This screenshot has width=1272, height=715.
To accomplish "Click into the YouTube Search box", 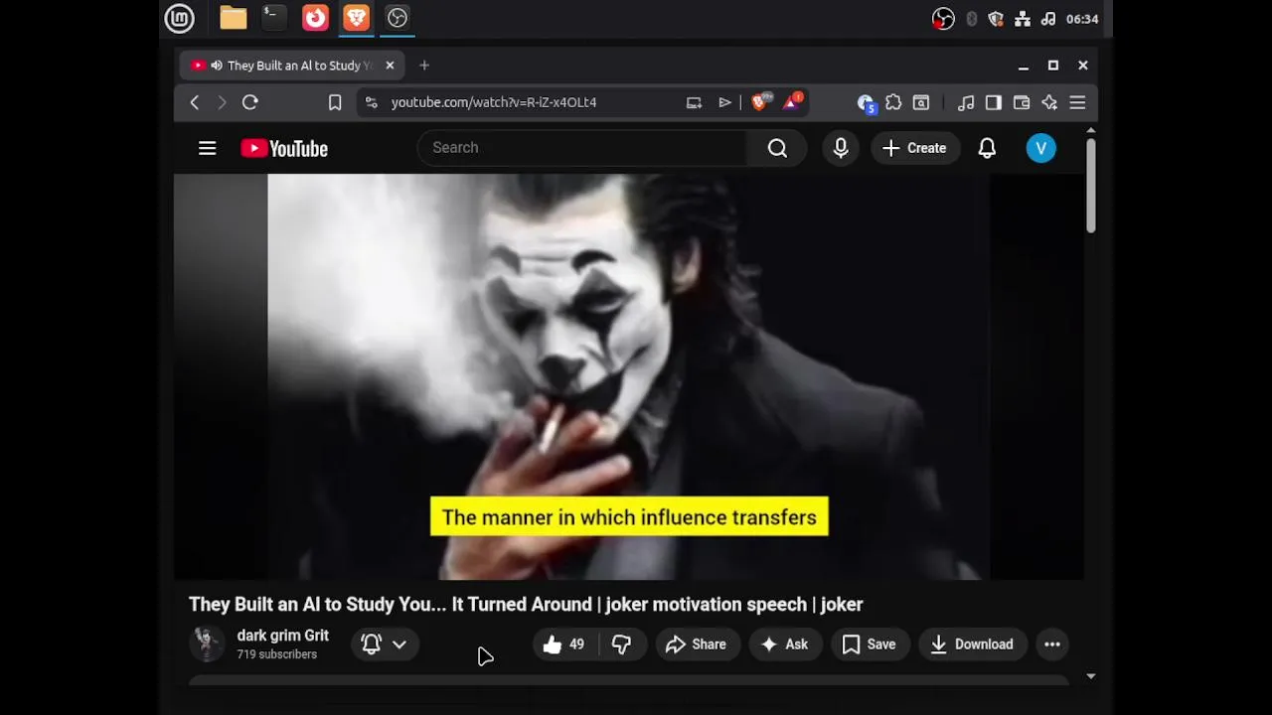I will (x=582, y=148).
